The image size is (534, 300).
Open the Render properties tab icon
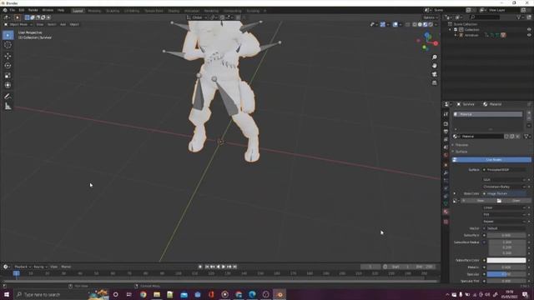tap(446, 124)
